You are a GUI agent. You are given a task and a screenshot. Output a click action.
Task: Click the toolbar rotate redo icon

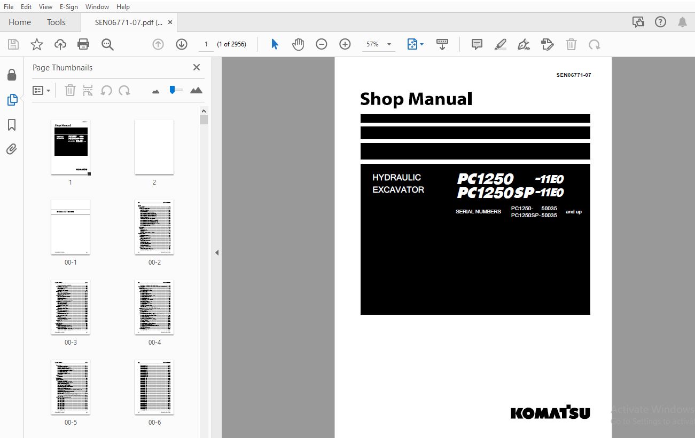(594, 44)
